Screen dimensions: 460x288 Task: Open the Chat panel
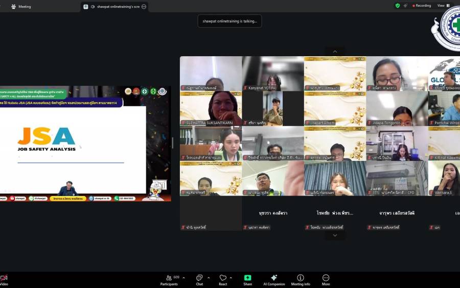[x=199, y=280]
